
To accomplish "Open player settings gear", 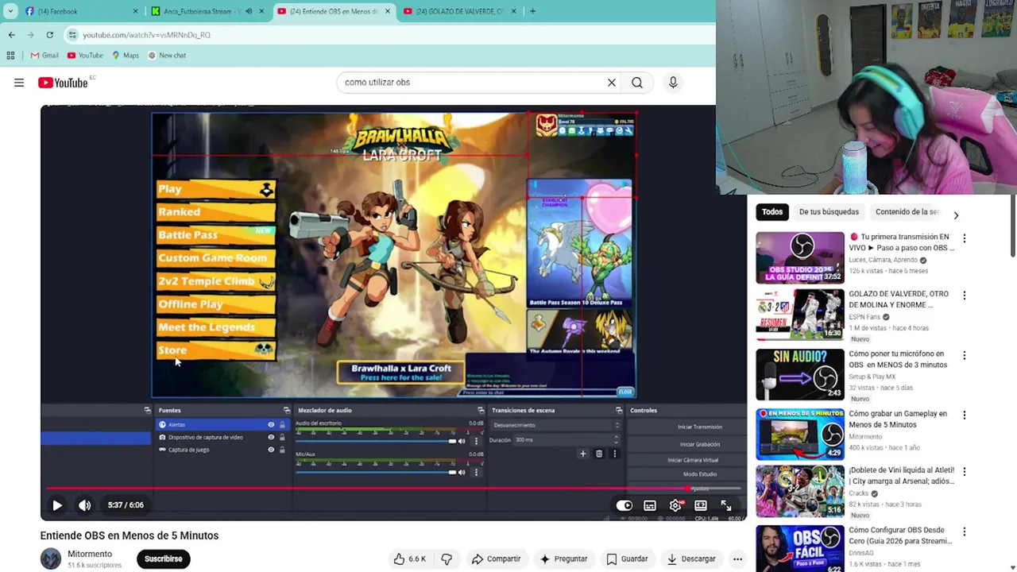I will pos(675,505).
